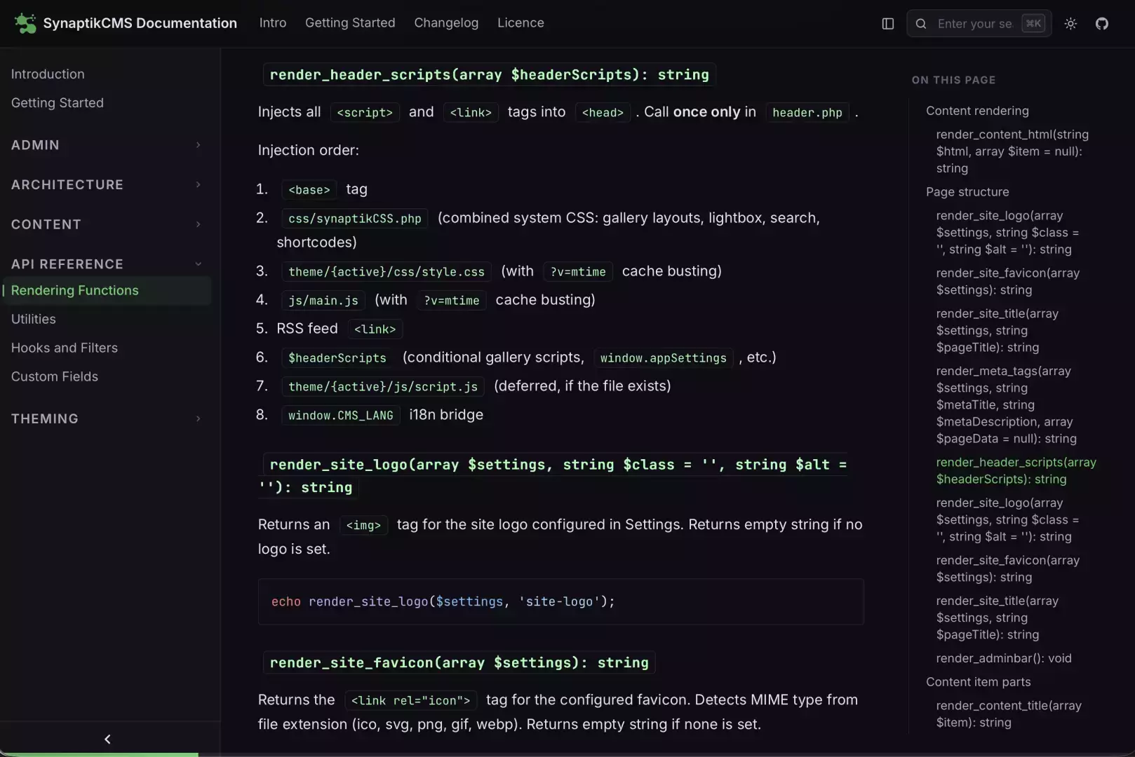
Task: Click the ⌘K shortcut badge
Action: pyautogui.click(x=1033, y=24)
